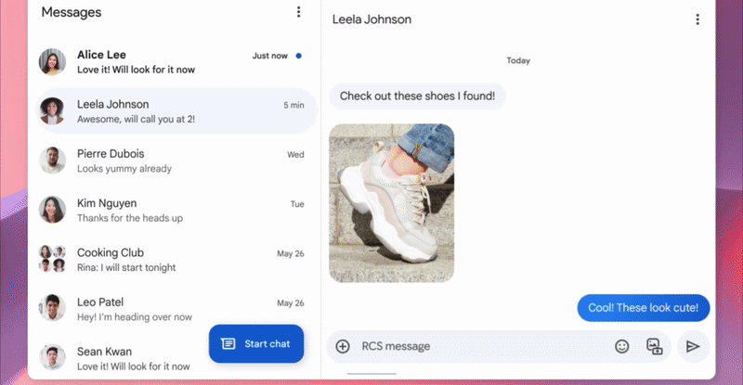Click the 'Thanks for the heads up' preview
Viewport: 743px width, 385px height.
pos(130,218)
